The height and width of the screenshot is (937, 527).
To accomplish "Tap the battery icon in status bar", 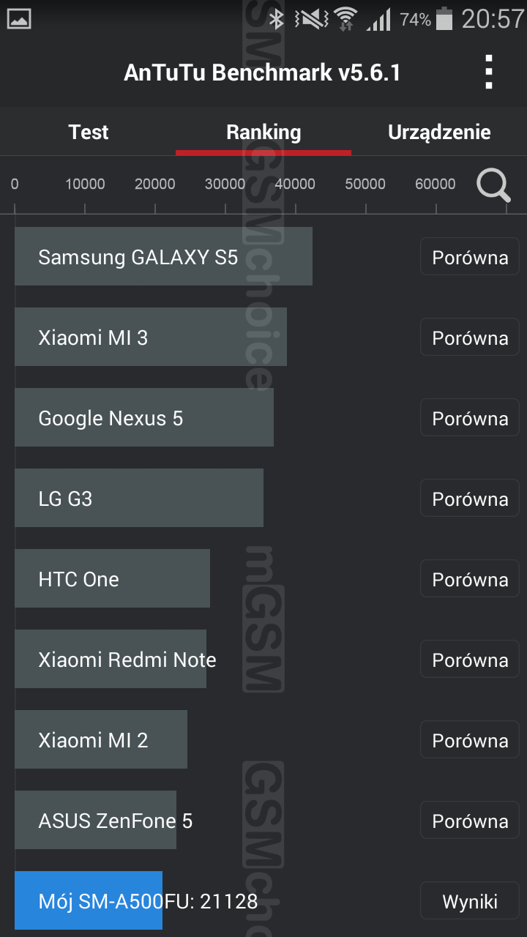I will point(444,19).
